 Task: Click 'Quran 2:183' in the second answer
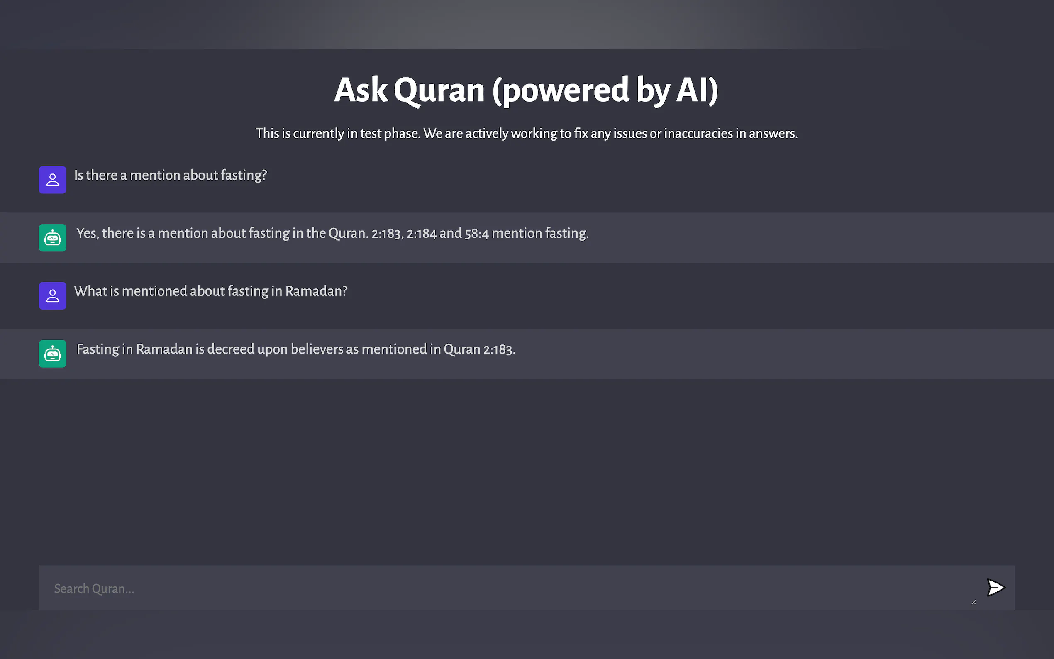[478, 349]
